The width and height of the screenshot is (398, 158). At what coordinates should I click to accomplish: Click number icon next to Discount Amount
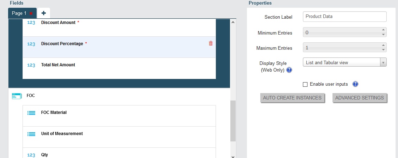[31, 23]
